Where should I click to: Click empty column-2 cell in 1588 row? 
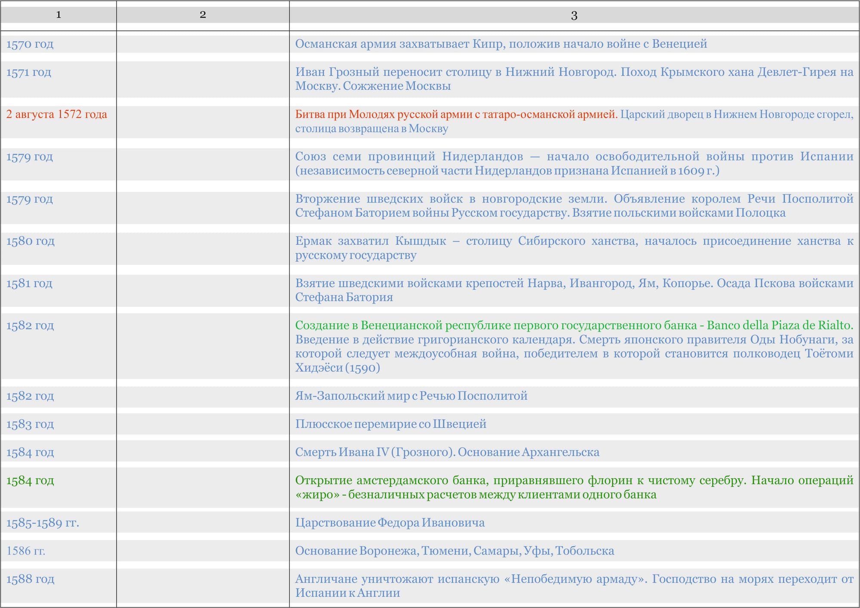[203, 586]
